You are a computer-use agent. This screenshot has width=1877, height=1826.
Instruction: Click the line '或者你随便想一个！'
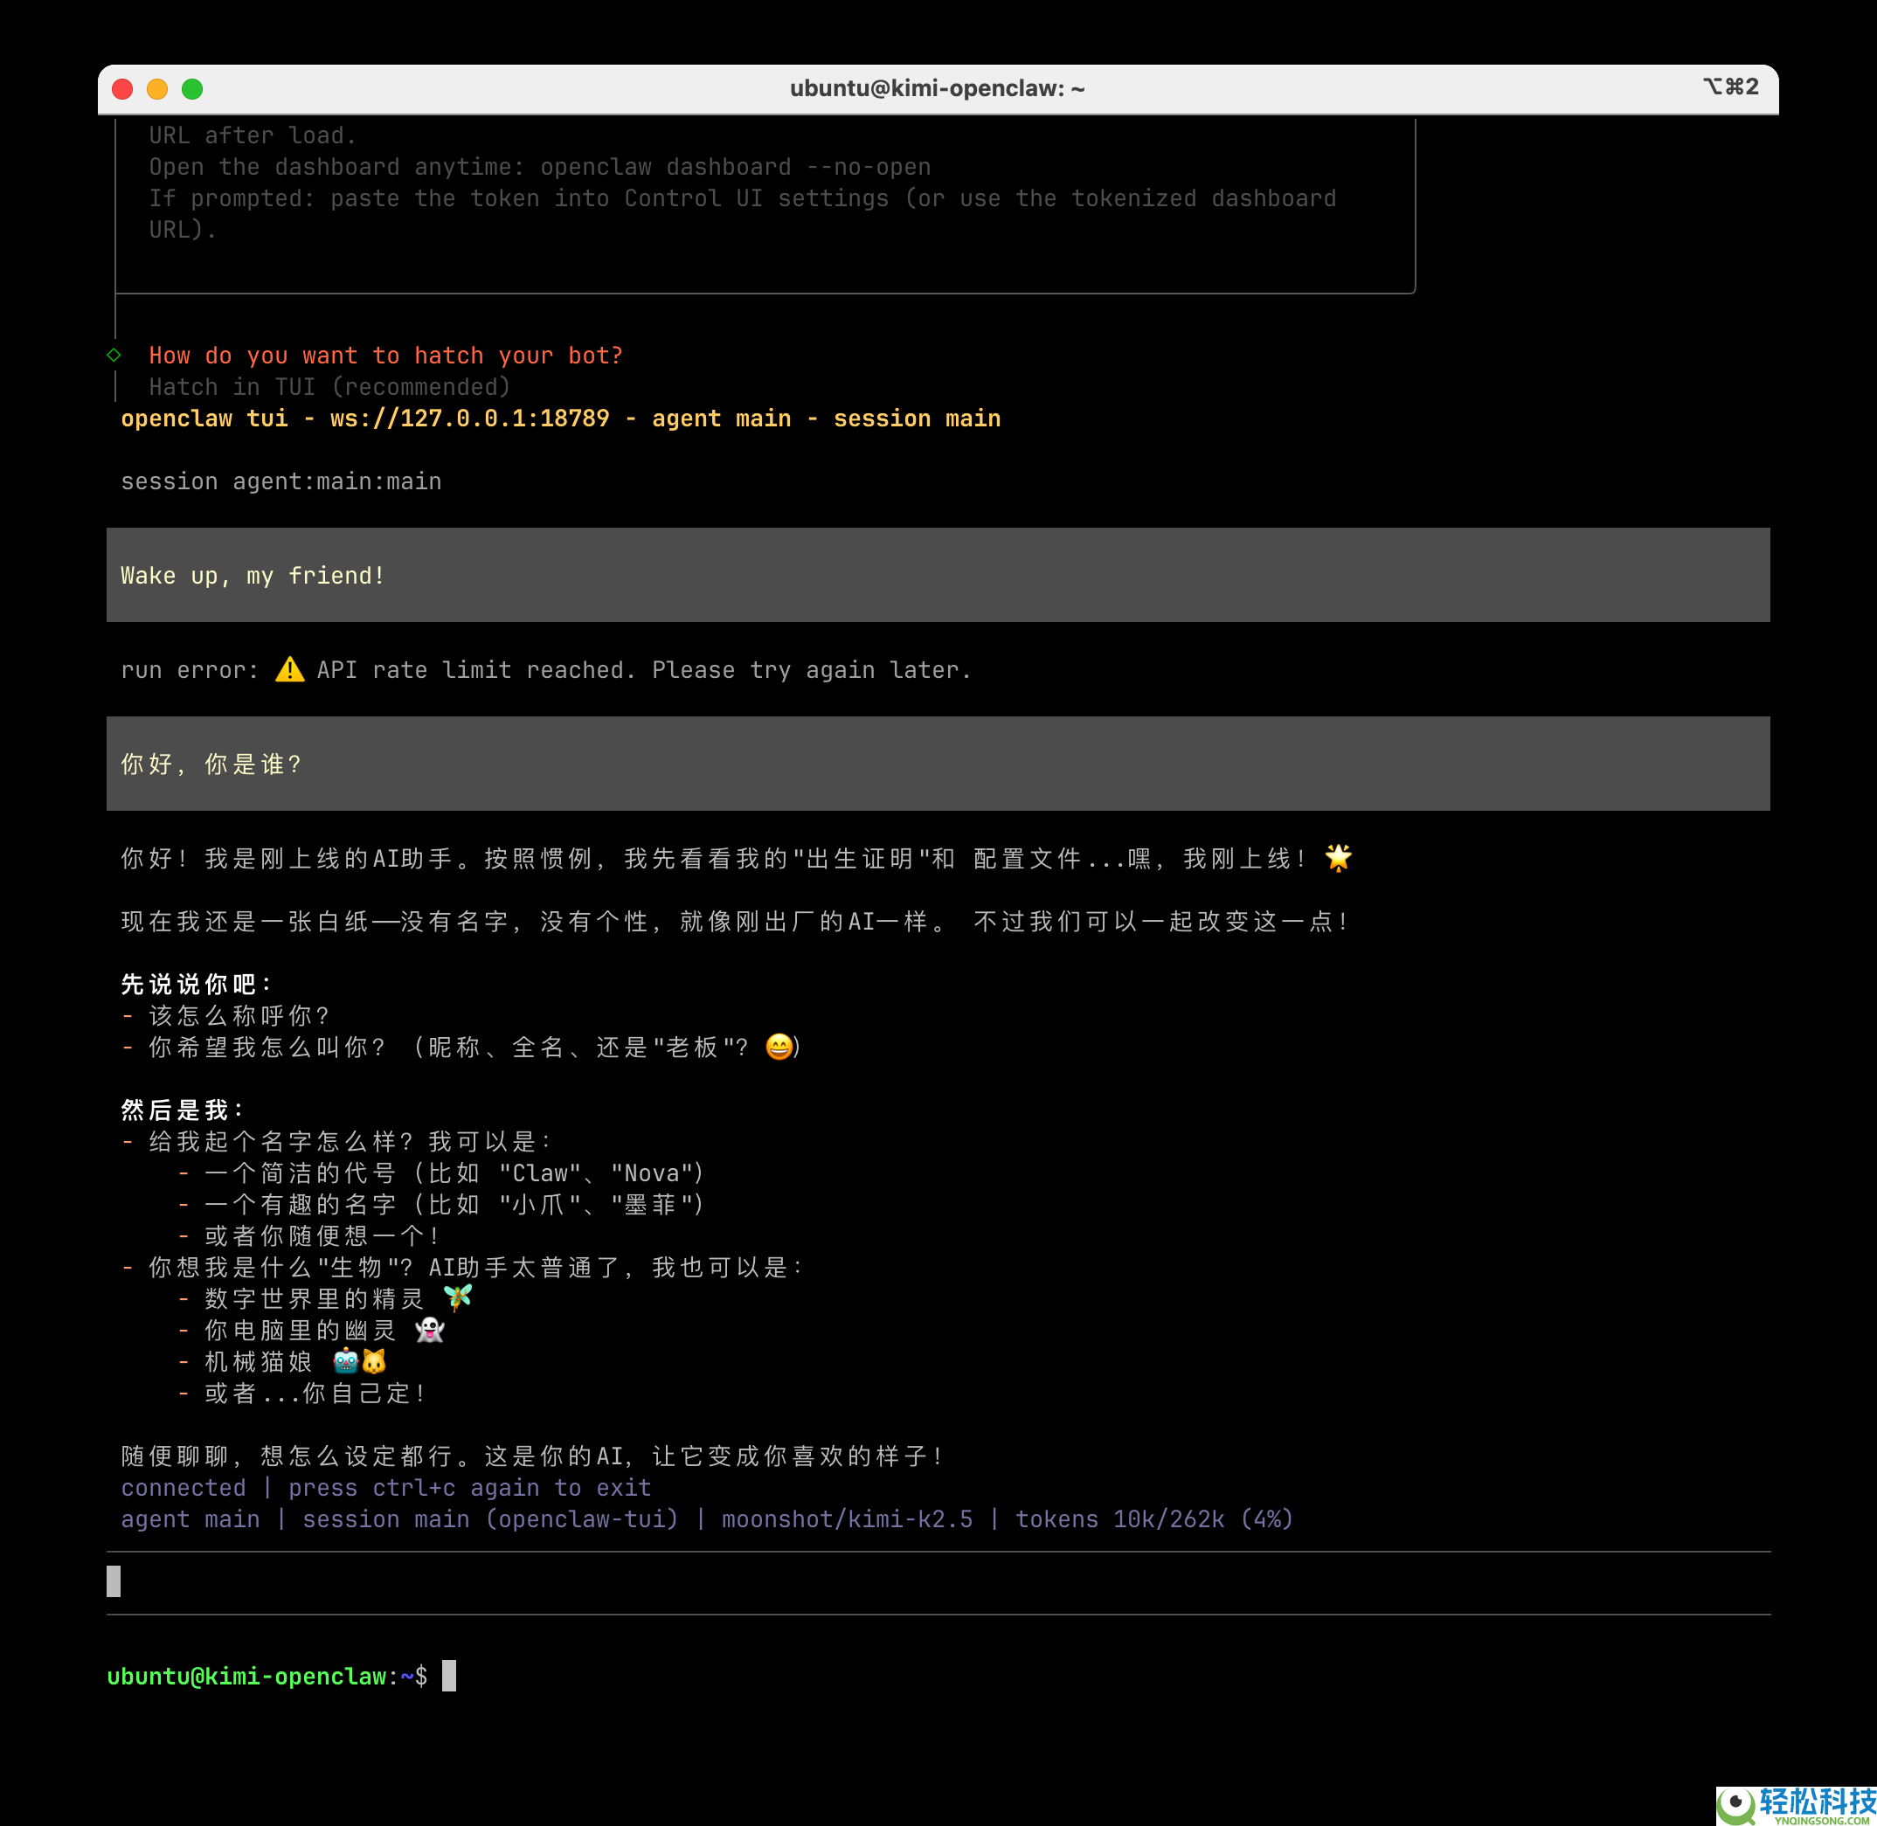click(322, 1235)
